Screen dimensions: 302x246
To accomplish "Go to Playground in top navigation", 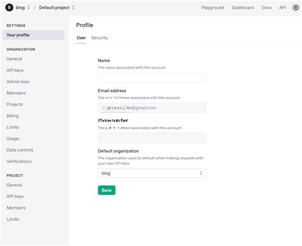I will [x=212, y=8].
